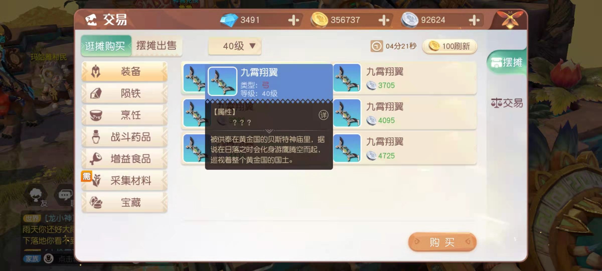
Task: Click the blue diamond currency icon
Action: [x=229, y=20]
